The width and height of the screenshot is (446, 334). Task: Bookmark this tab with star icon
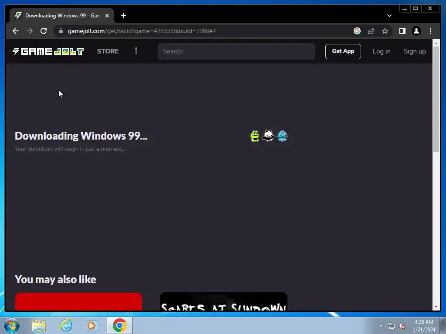pyautogui.click(x=385, y=31)
